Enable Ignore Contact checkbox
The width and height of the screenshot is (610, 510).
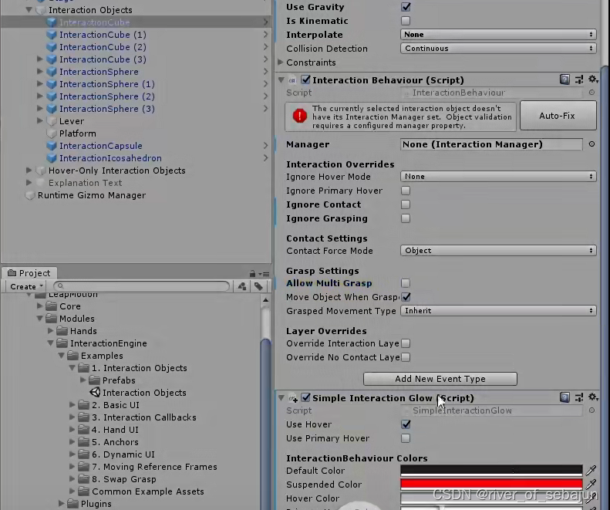[406, 204]
